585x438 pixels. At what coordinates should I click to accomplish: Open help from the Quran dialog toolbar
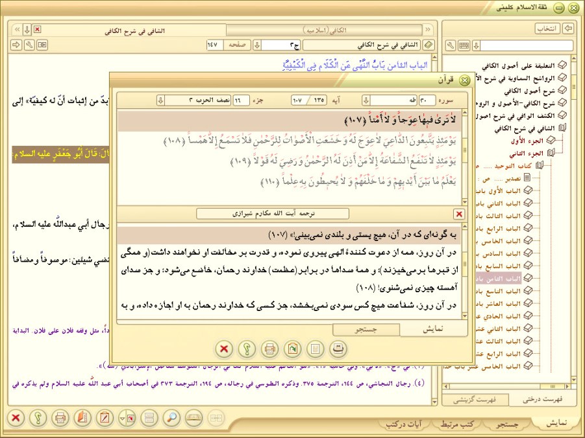247,349
